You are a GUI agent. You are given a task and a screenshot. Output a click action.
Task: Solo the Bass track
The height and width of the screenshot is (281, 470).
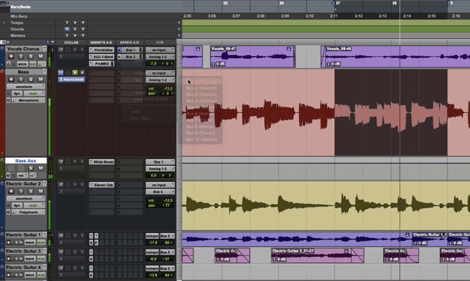click(x=31, y=79)
